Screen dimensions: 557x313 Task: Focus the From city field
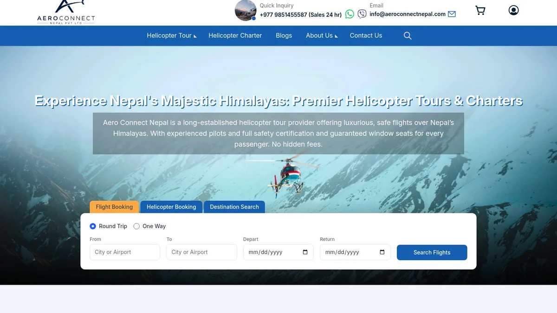point(125,252)
